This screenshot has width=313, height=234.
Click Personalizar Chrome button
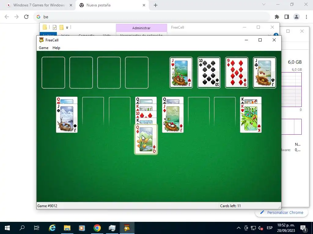coord(282,212)
